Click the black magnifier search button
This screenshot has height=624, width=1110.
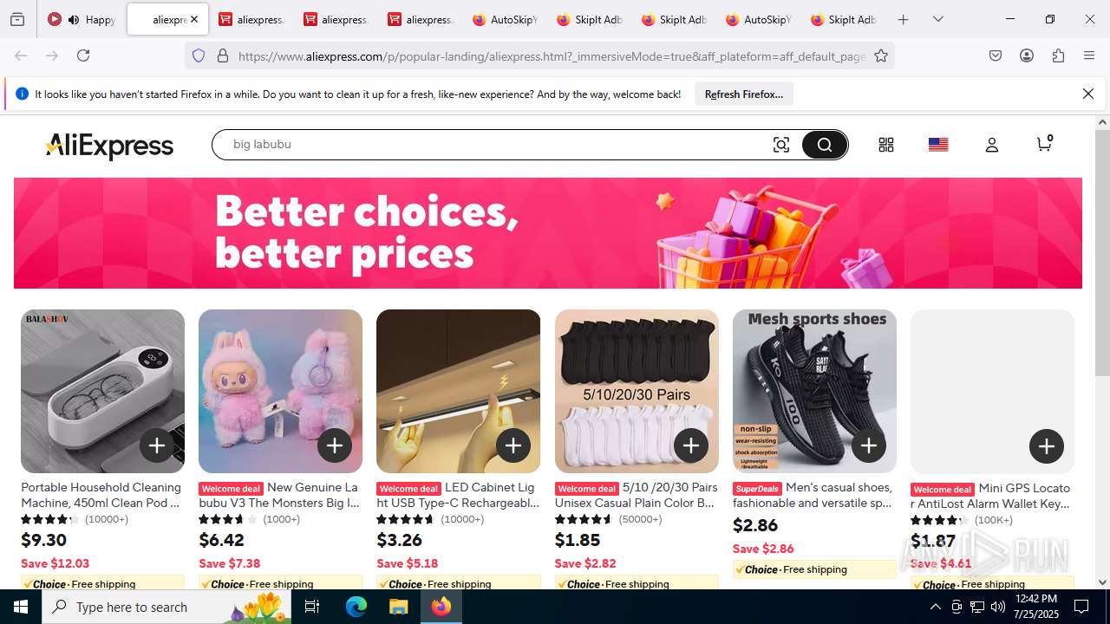825,145
